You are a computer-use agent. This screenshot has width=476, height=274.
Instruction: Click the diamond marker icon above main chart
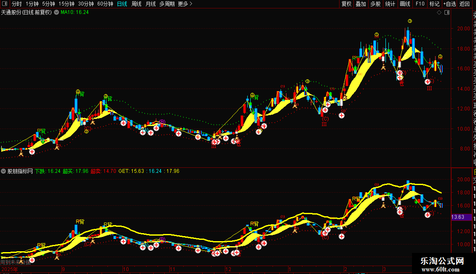439,13
